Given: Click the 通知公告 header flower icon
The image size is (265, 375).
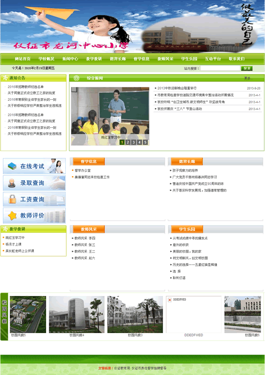Looking at the screenshot, I should click(5, 78).
